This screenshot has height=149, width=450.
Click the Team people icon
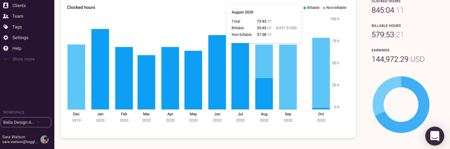[x=6, y=16]
